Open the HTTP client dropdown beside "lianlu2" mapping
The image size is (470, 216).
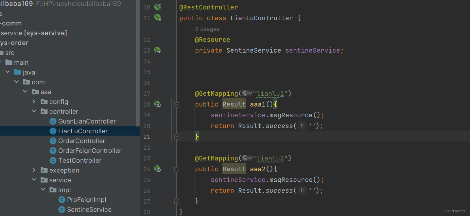click(250, 158)
